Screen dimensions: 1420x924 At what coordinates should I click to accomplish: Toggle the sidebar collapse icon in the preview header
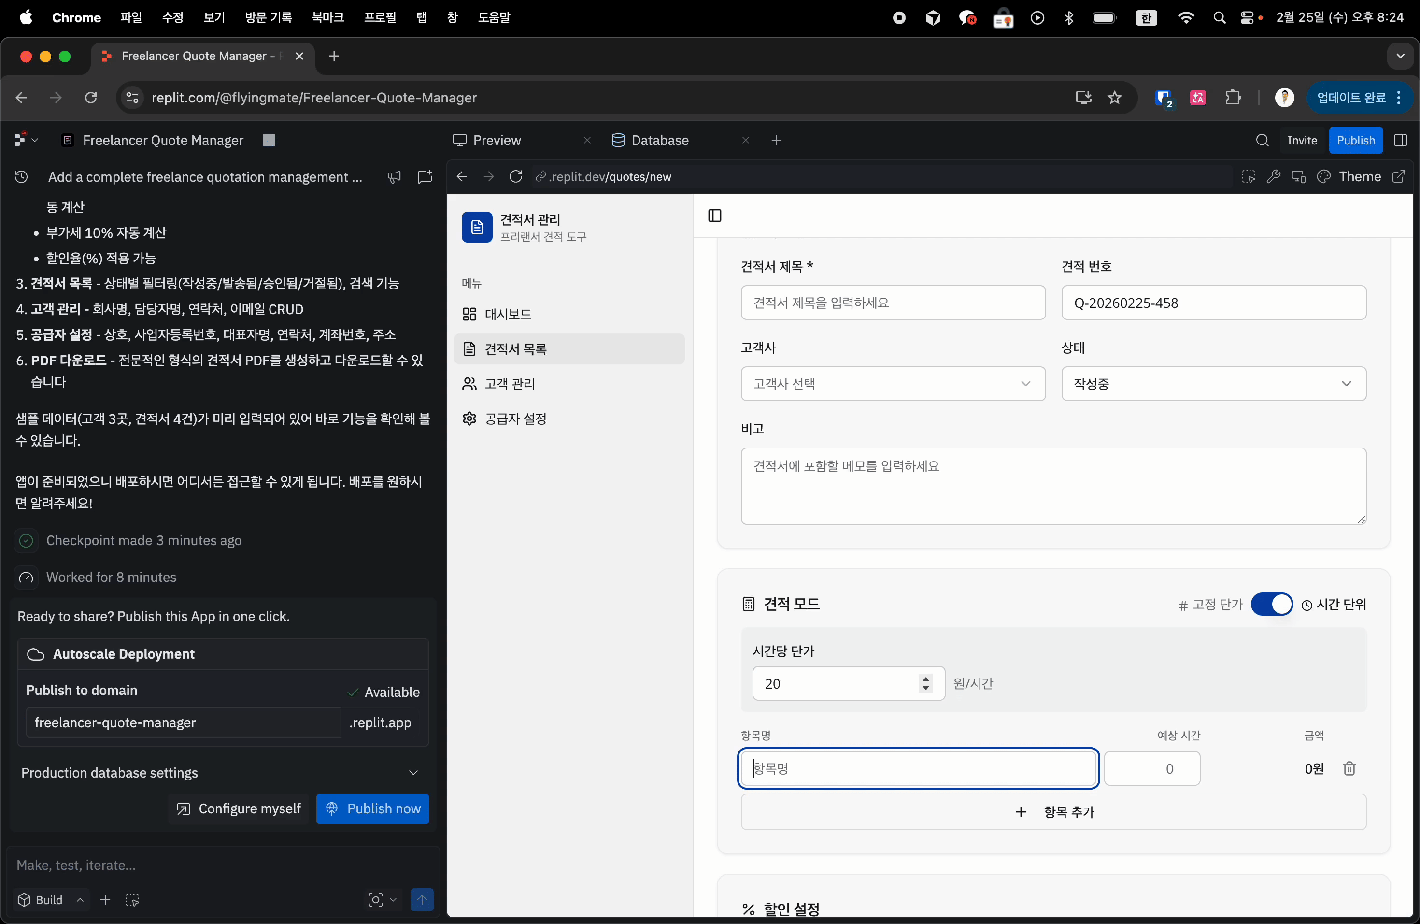[714, 216]
